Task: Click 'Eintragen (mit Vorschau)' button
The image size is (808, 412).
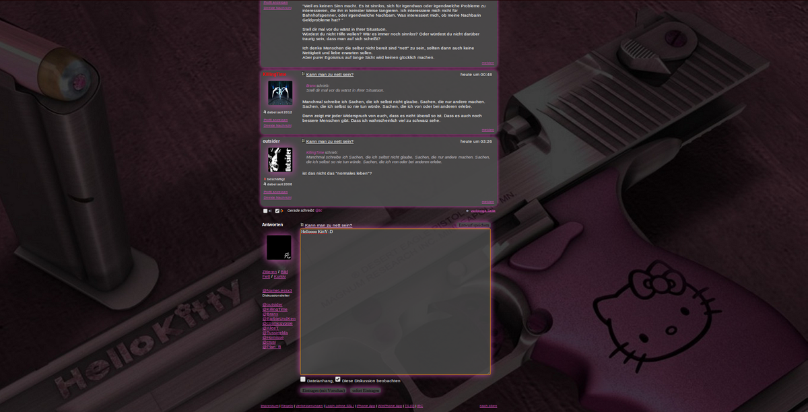Action: point(324,390)
